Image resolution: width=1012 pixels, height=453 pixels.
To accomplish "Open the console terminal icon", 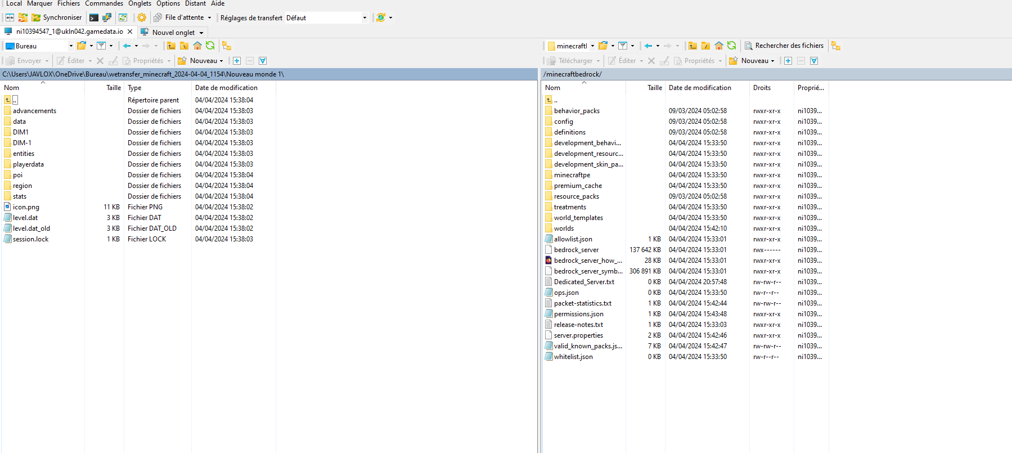I will pos(94,17).
